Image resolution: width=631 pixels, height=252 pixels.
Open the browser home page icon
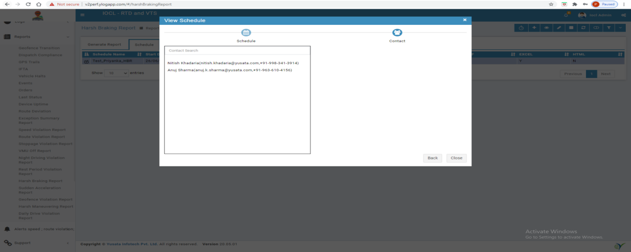pos(39,4)
